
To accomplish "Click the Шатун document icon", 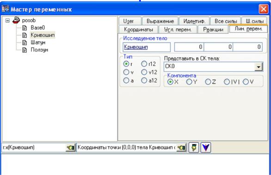I will (25, 42).
